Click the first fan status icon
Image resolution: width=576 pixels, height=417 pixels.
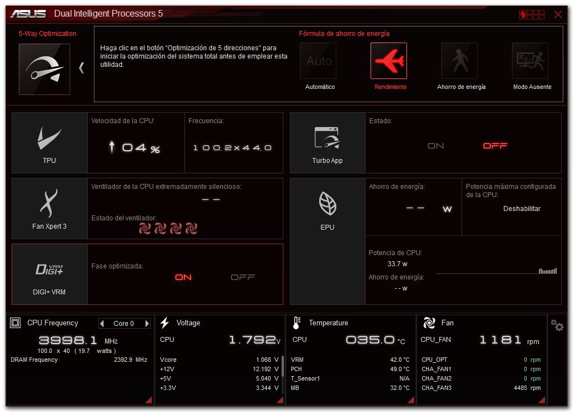[x=145, y=229]
